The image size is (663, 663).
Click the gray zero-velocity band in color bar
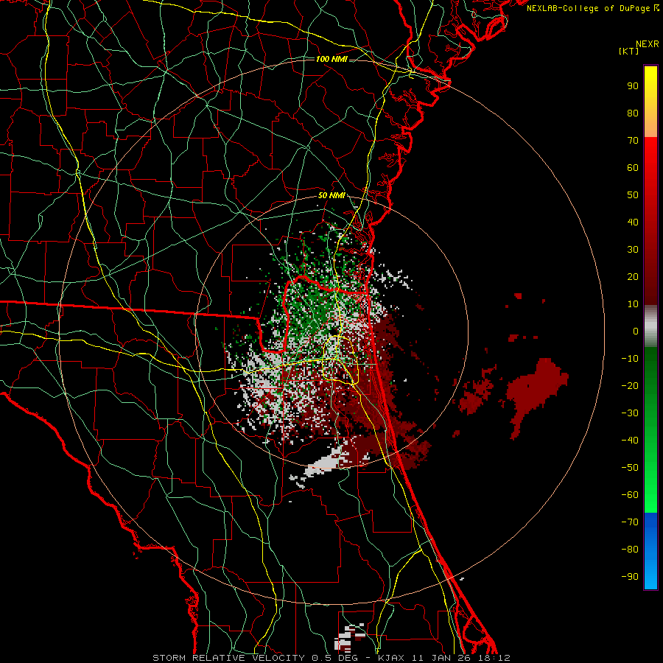click(650, 326)
